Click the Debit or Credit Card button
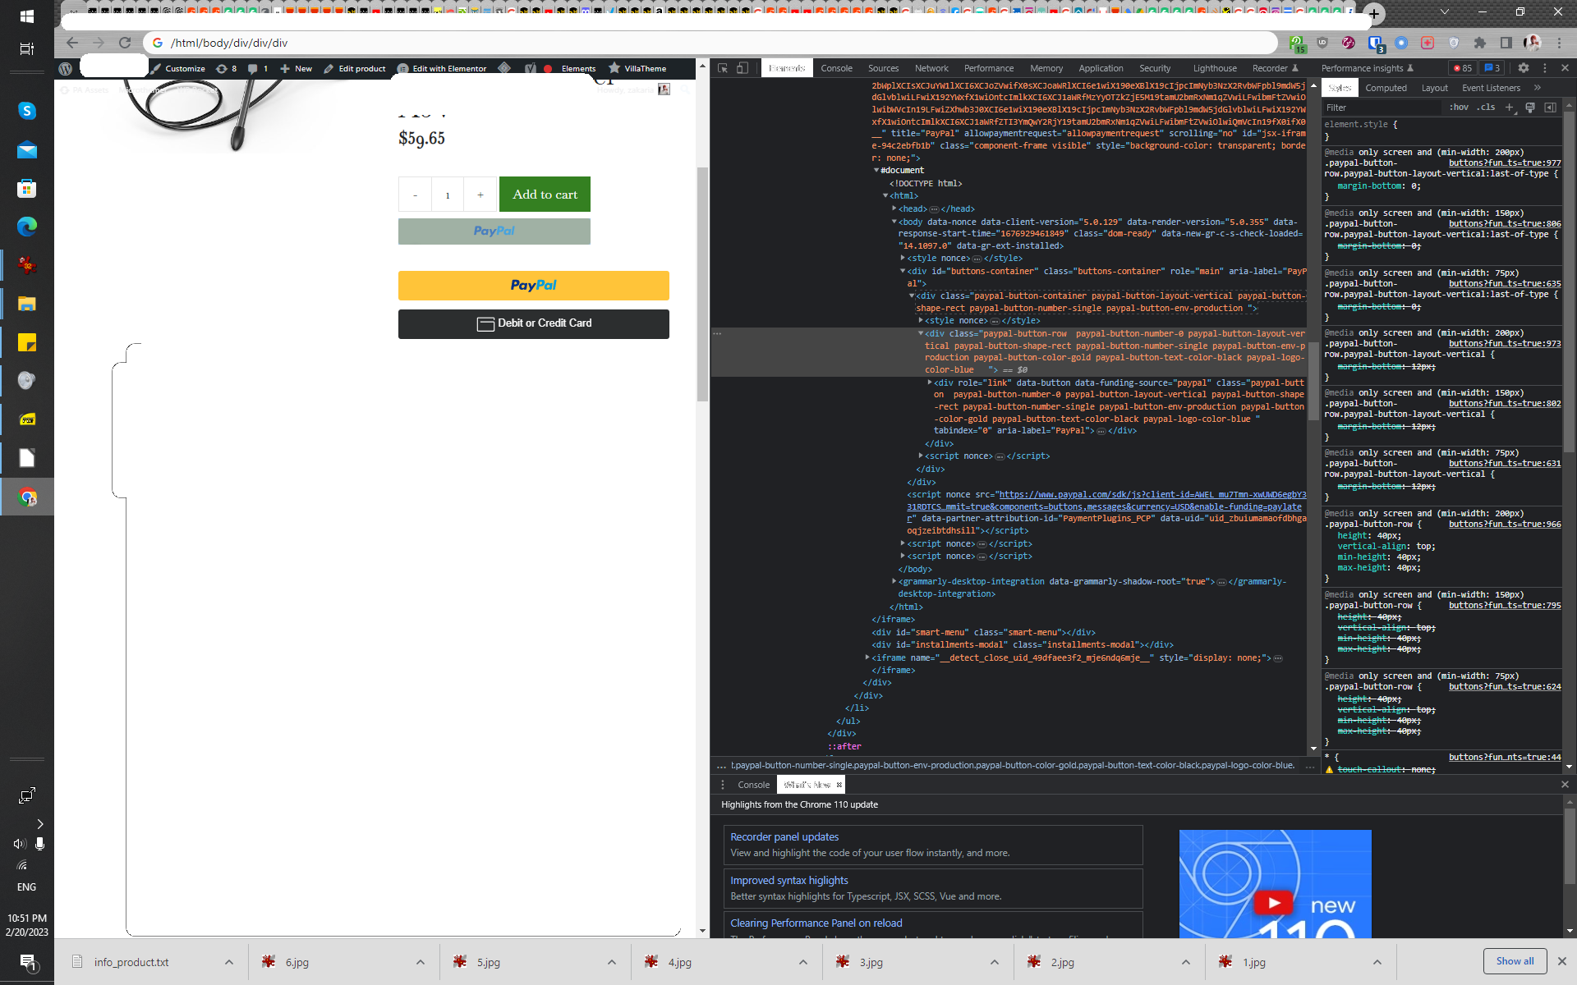The image size is (1577, 985). (534, 323)
